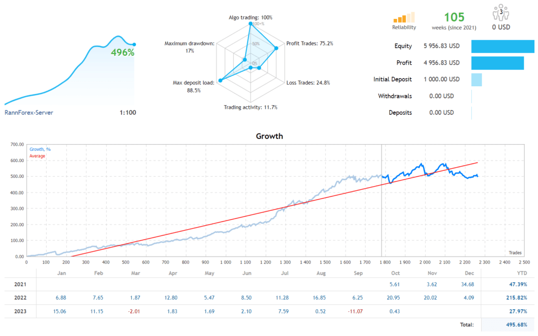Viewport: 538px width, 336px height.
Task: Expand the 2022 yearly results row
Action: [x=21, y=297]
